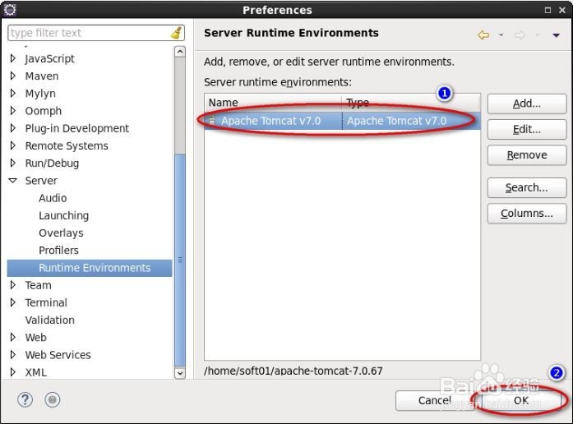573x424 pixels.
Task: Select the Audio preference page
Action: pyautogui.click(x=53, y=198)
